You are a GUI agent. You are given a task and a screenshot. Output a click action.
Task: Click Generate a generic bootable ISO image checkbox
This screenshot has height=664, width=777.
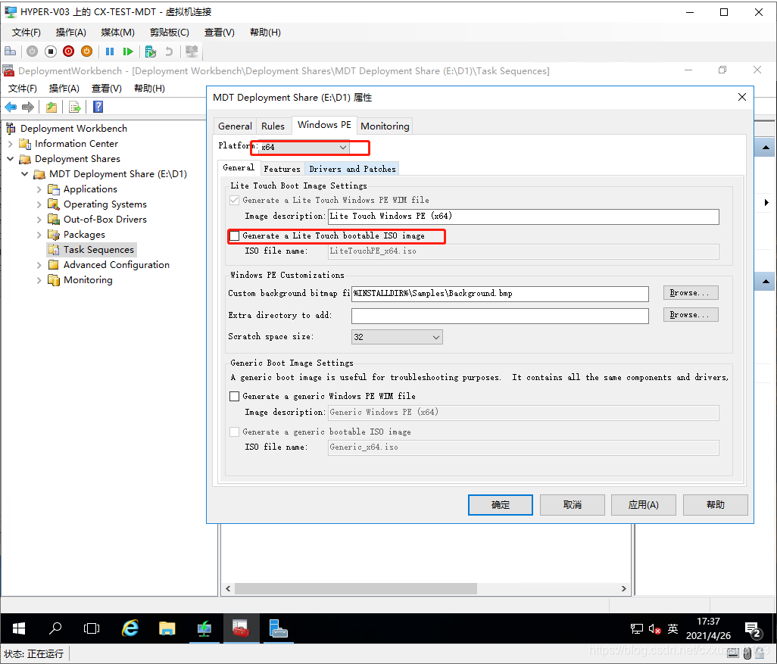click(x=235, y=432)
